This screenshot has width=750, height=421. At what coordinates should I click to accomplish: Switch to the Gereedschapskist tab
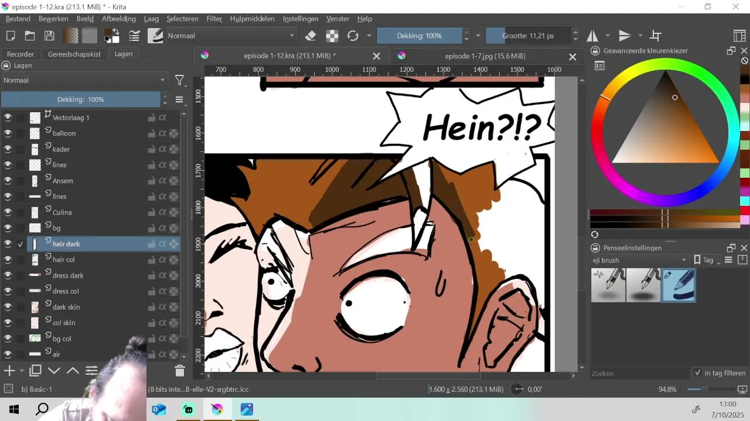[x=74, y=54]
